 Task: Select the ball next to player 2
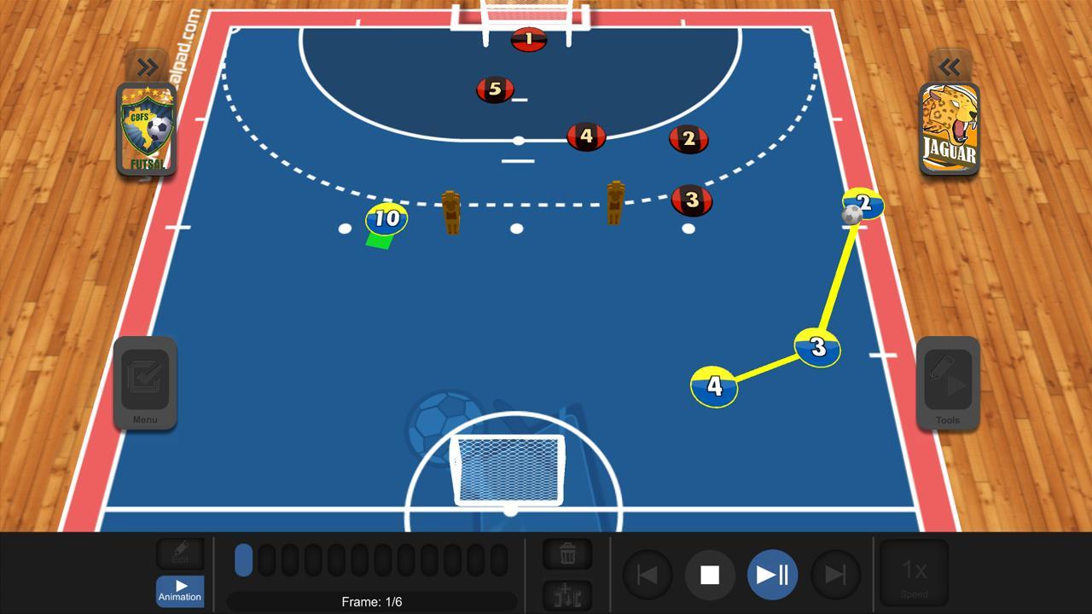pyautogui.click(x=852, y=215)
